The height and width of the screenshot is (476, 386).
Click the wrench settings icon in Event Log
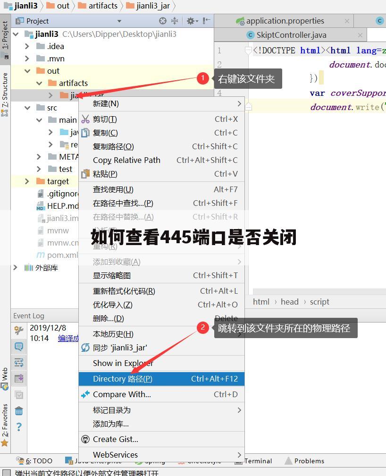(19, 330)
